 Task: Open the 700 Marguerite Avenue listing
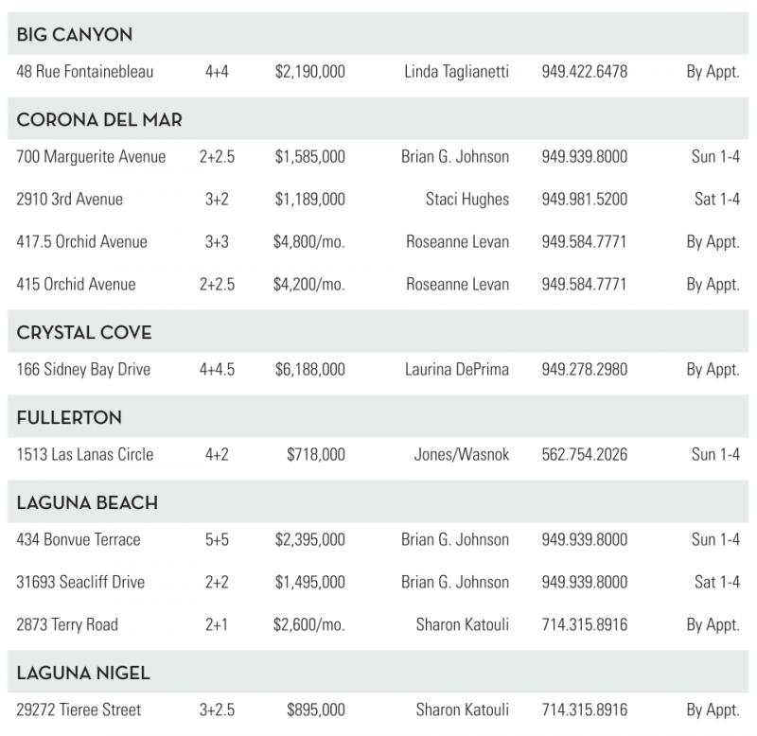point(91,157)
